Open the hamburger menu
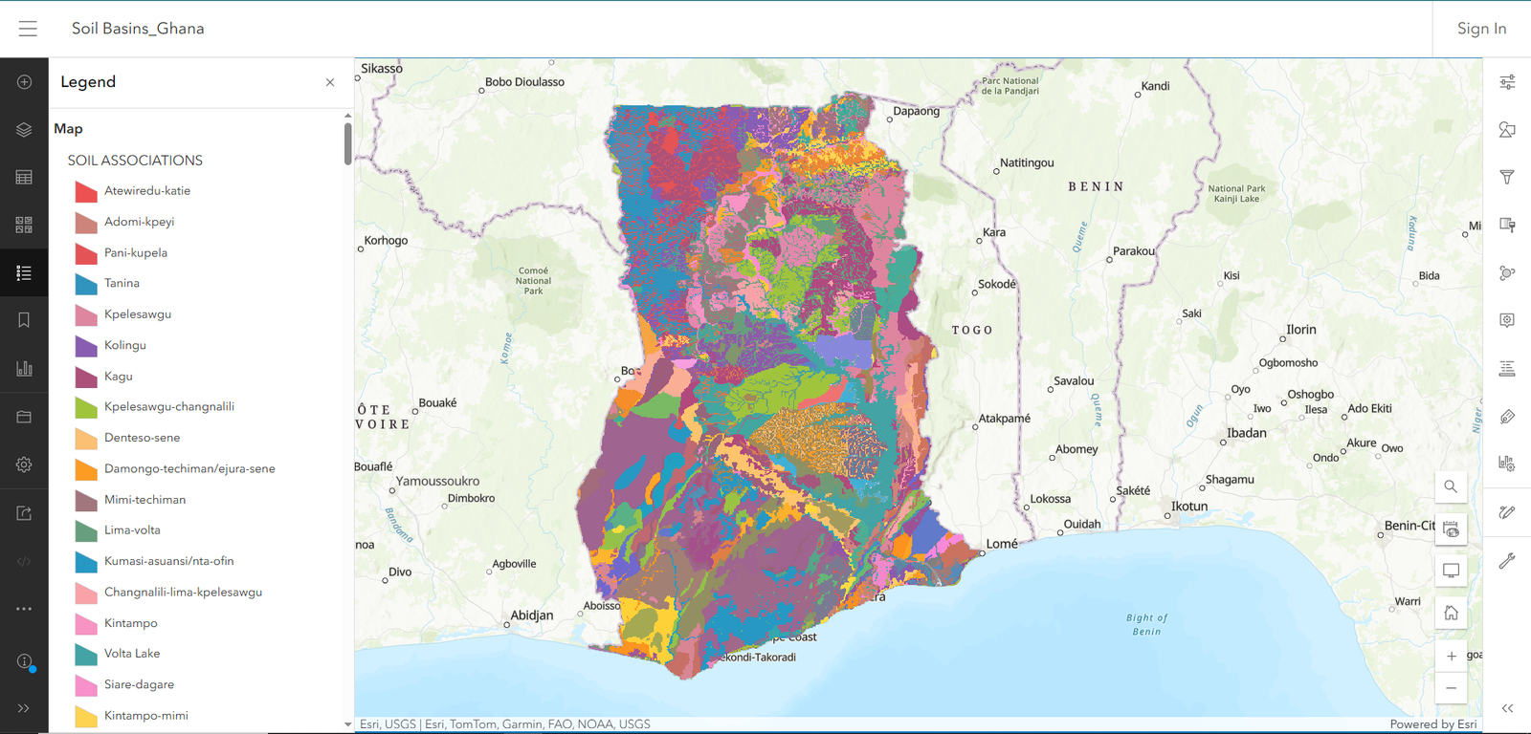This screenshot has width=1531, height=734. 28,29
